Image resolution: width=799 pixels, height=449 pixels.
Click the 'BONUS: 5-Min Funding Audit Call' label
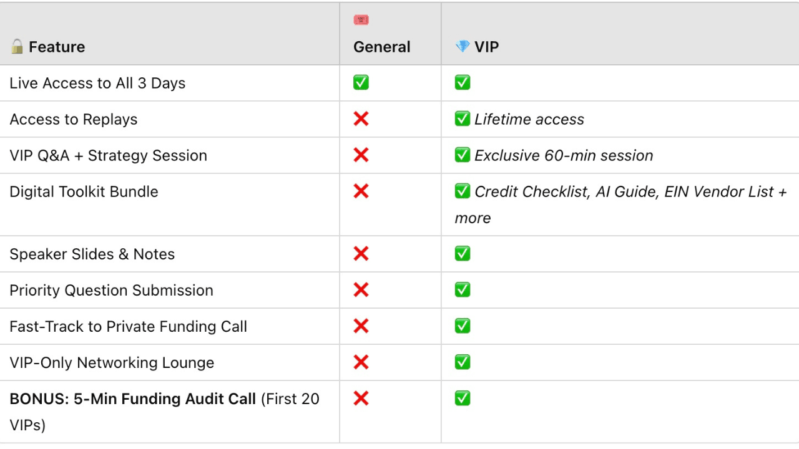tap(133, 398)
